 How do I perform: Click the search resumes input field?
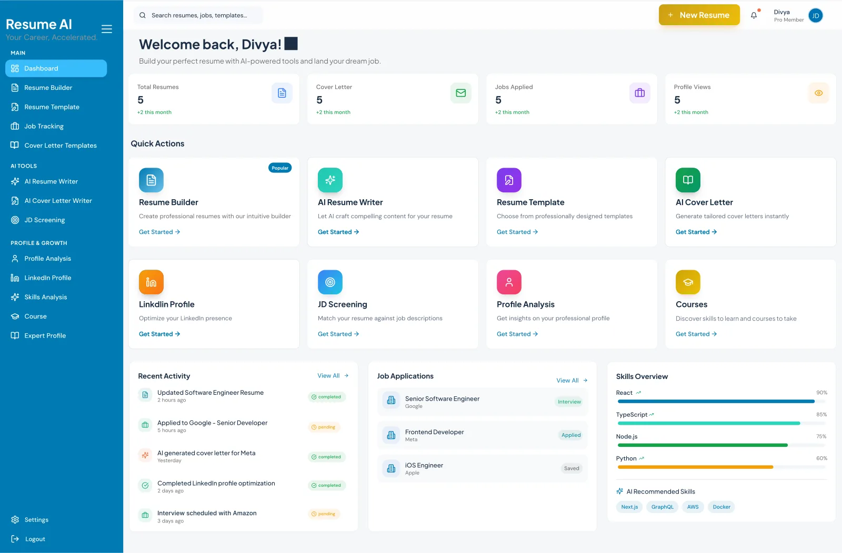pos(198,15)
